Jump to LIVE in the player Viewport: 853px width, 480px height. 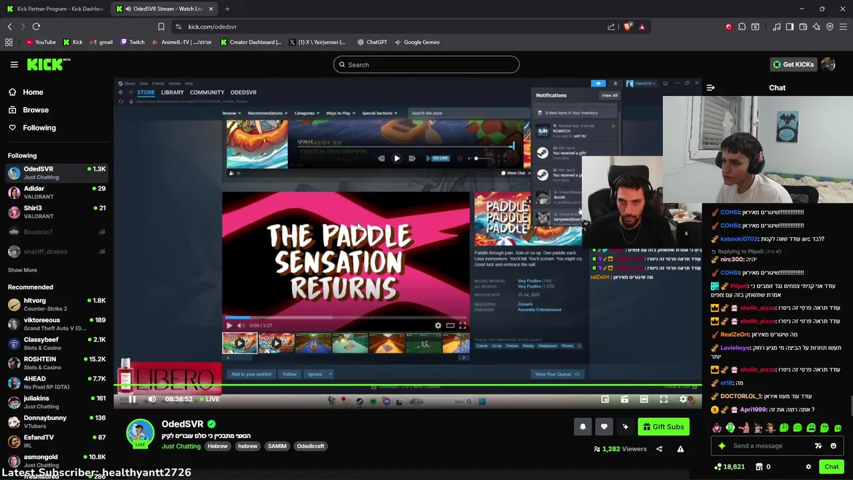pos(209,399)
